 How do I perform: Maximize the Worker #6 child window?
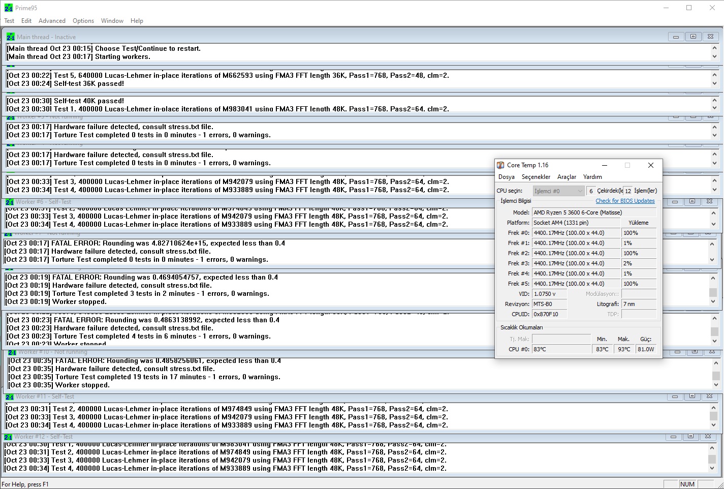[x=692, y=202]
